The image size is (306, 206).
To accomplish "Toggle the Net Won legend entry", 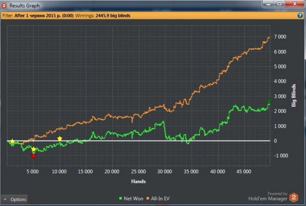I will click(131, 199).
